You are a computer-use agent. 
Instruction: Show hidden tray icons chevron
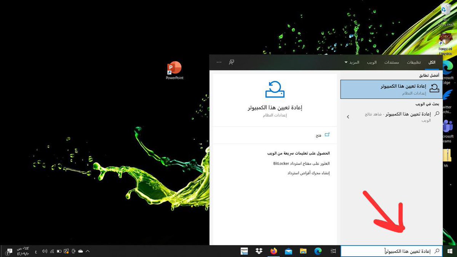coord(88,251)
